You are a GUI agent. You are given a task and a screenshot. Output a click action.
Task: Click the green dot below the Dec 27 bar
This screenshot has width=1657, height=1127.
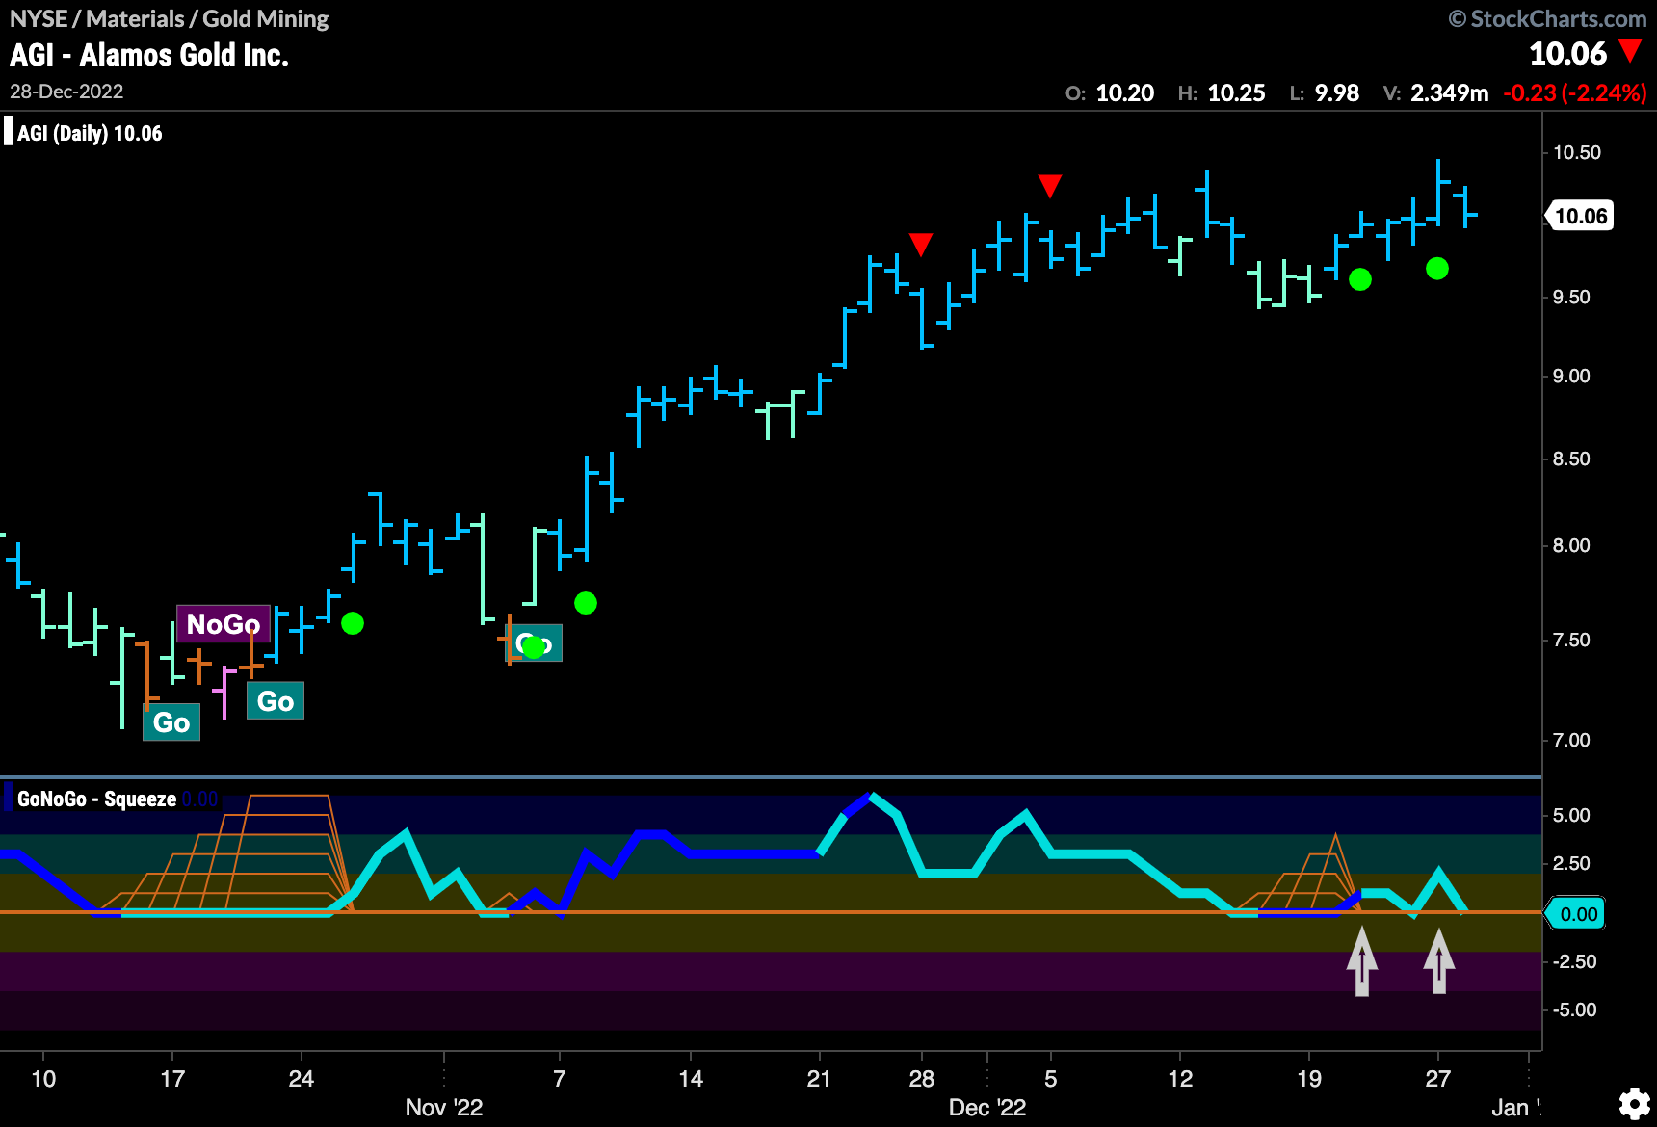[1437, 269]
